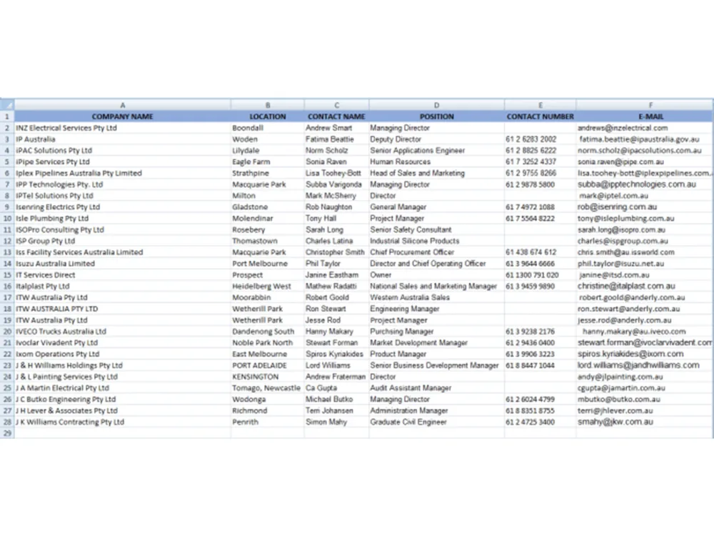The width and height of the screenshot is (714, 536).
Task: Select cell Iss Facility Services Australia Limited
Action: click(123, 252)
